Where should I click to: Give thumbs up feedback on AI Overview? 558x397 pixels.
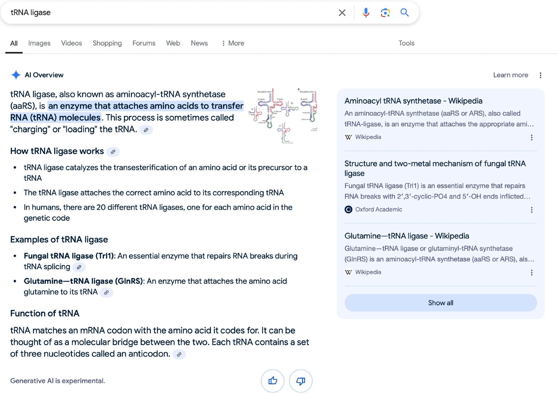click(272, 381)
